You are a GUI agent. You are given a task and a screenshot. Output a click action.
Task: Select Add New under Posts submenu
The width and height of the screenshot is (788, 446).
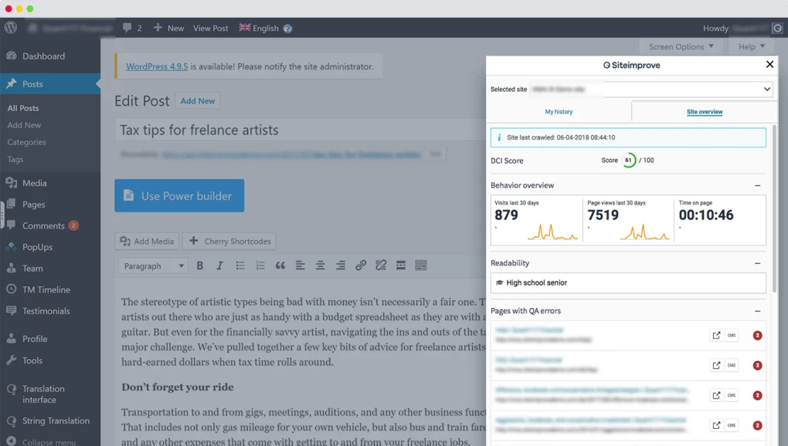click(24, 125)
